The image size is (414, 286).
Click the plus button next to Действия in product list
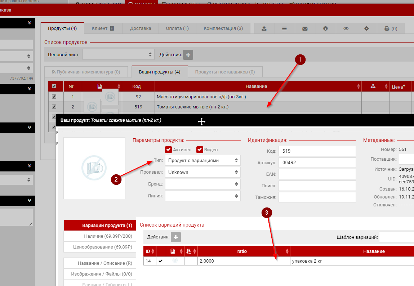(188, 55)
